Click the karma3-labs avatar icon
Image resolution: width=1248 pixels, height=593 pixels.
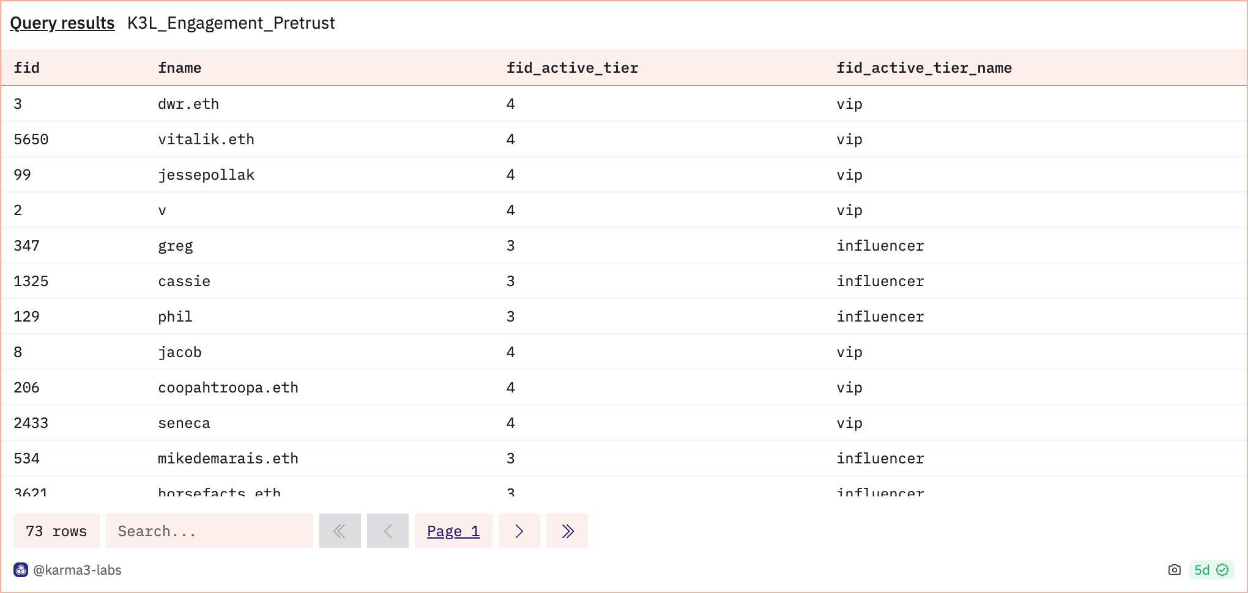click(21, 570)
